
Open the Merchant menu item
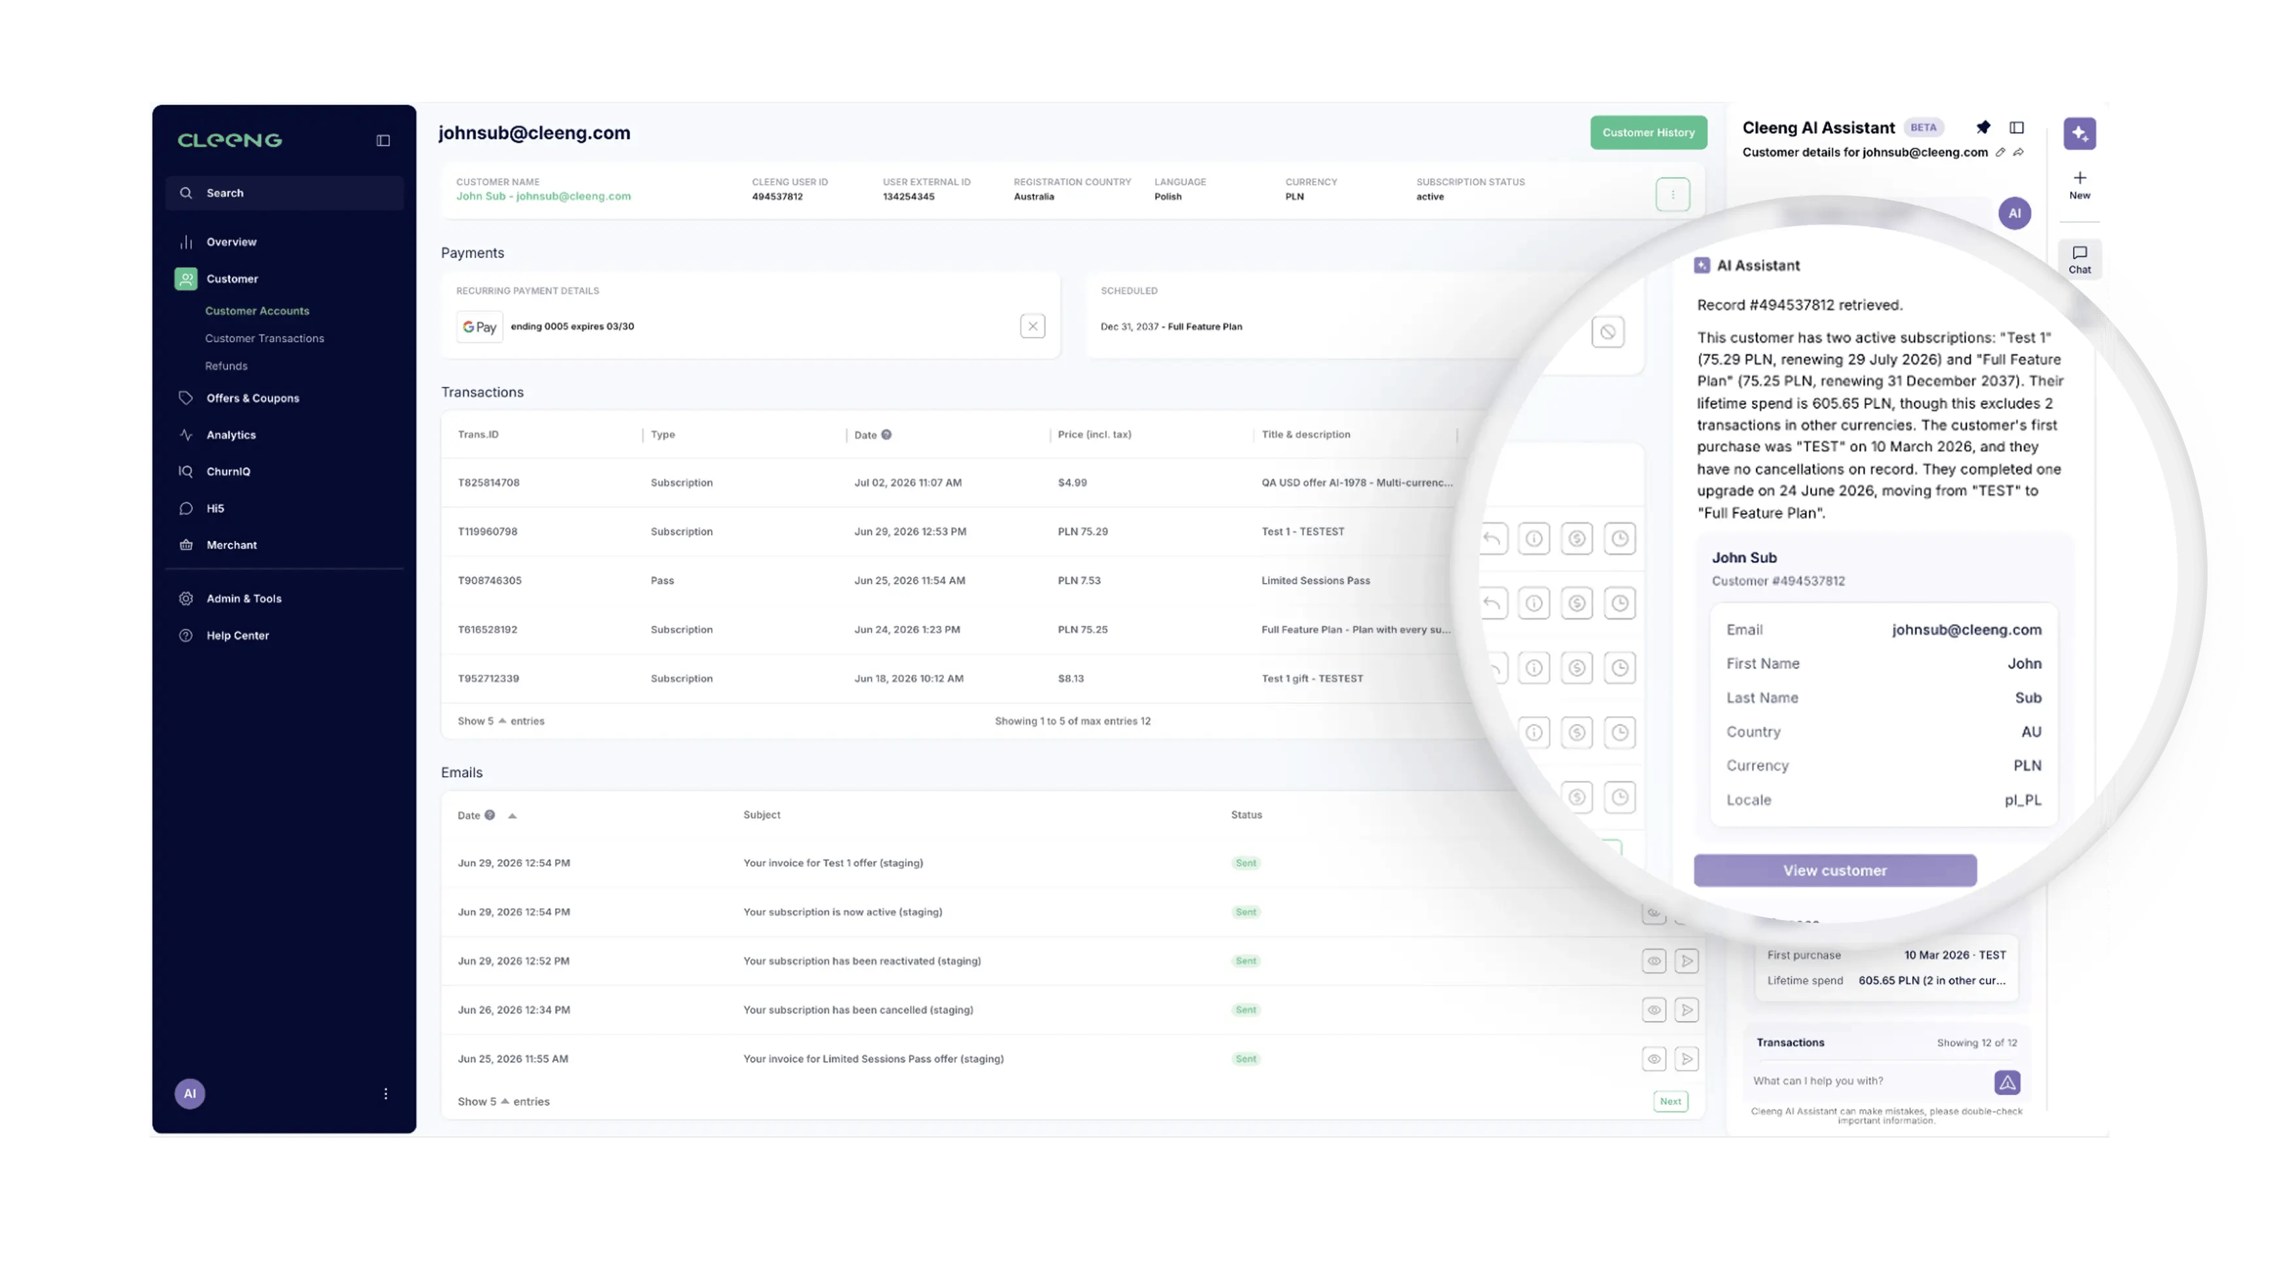232,545
